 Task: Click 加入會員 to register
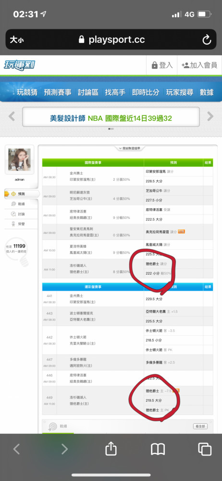point(199,65)
